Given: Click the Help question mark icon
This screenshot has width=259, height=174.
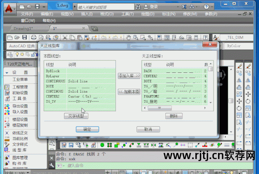Looking at the screenshot, I should coord(206,7).
